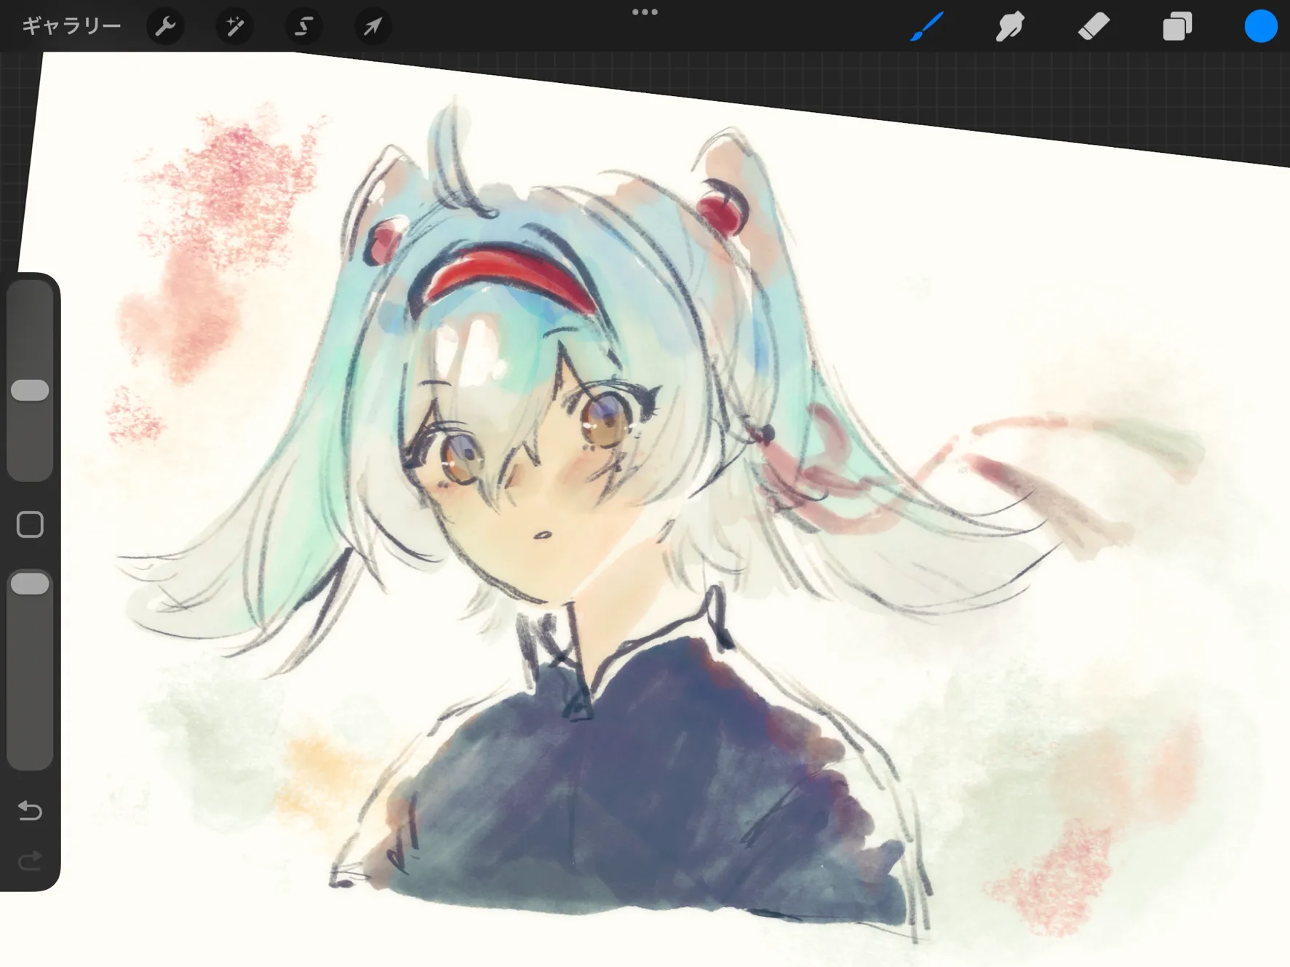Undo the last stroke
Screen dimensions: 1290x967
point(30,810)
